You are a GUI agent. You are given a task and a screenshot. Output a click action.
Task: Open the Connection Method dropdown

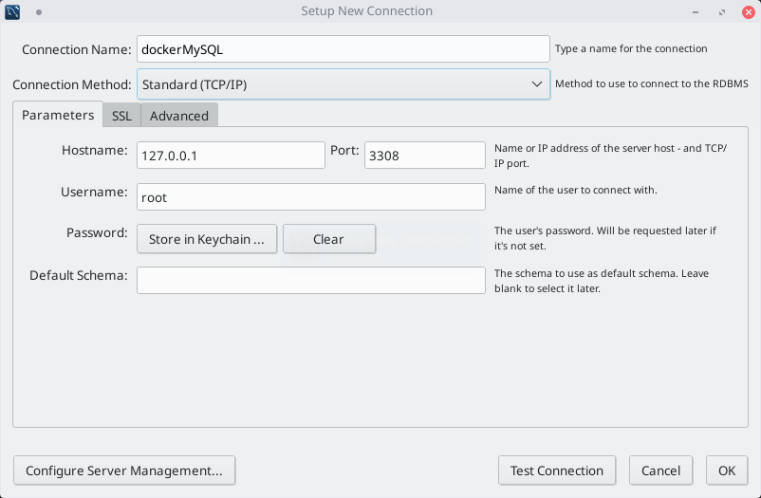343,84
